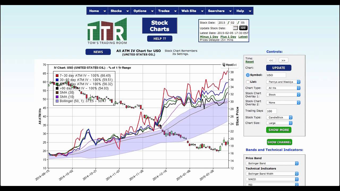Image resolution: width=340 pixels, height=191 pixels.
Task: Click black >90 day ATM IV swatch
Action: [x=57, y=88]
